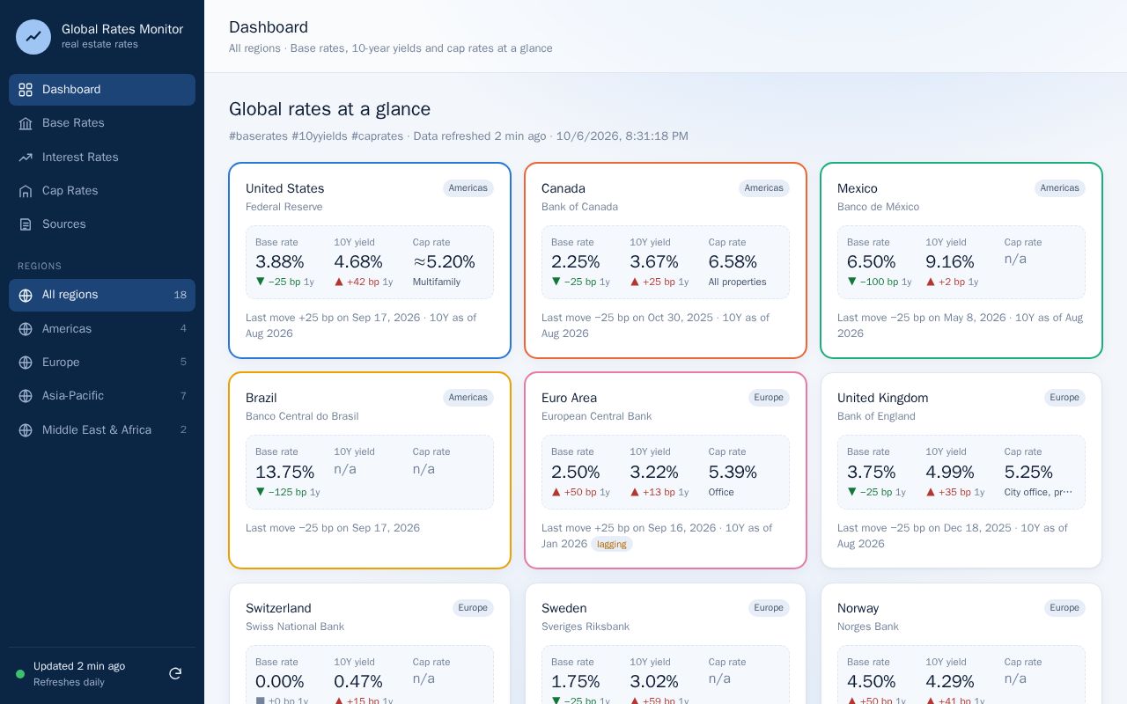Open the United Kingdom rate card
The image size is (1127, 704).
[961, 471]
